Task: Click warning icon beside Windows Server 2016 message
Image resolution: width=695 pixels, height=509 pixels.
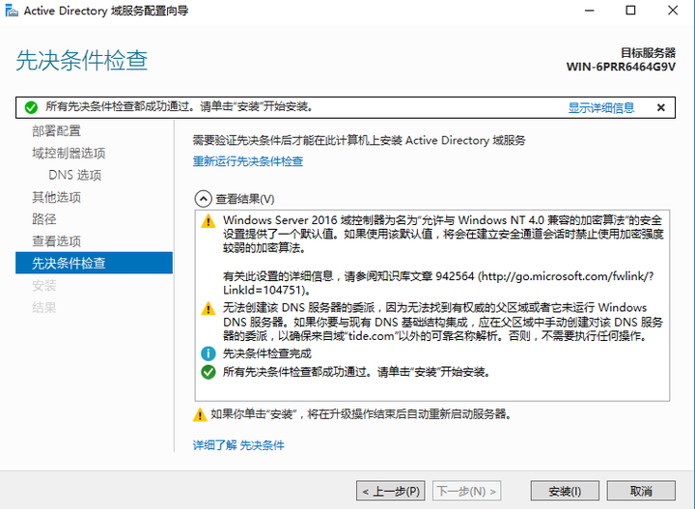Action: pos(208,221)
